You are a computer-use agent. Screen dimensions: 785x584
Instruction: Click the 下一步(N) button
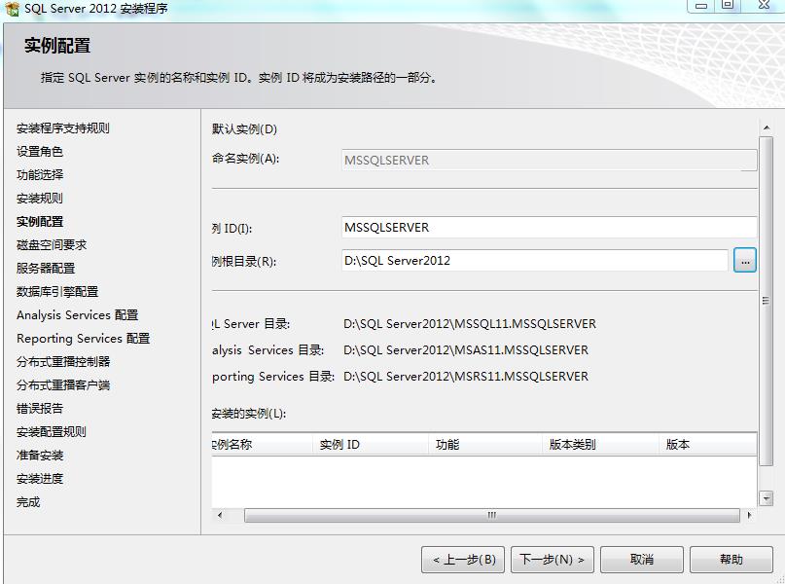pos(552,560)
